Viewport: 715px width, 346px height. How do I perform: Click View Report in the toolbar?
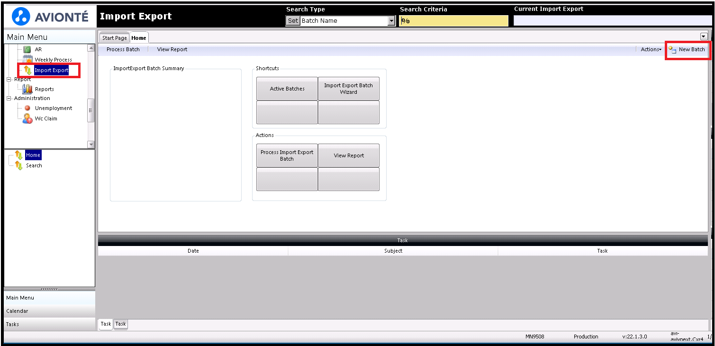pyautogui.click(x=172, y=49)
